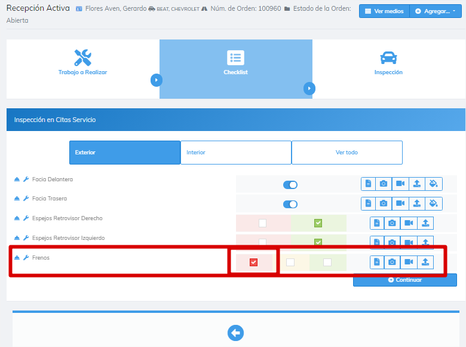Select the Ver todo tab
This screenshot has width=466, height=347.
pyautogui.click(x=347, y=153)
